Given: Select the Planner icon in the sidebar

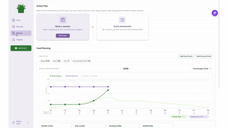Looking at the screenshot, I should click(14, 33).
